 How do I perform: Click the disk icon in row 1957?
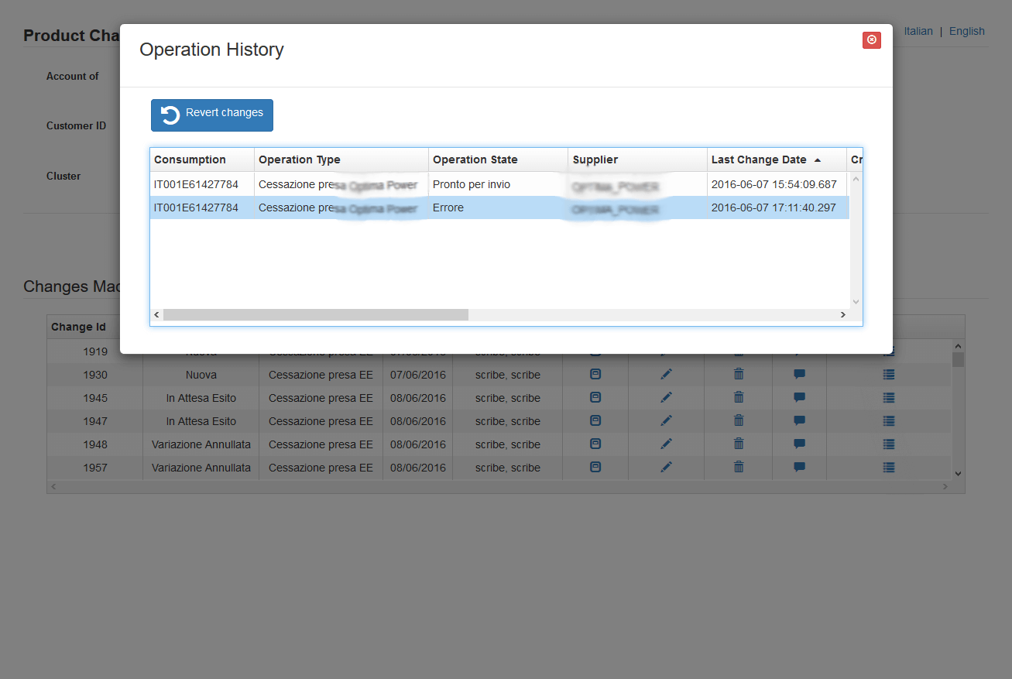[x=595, y=468]
